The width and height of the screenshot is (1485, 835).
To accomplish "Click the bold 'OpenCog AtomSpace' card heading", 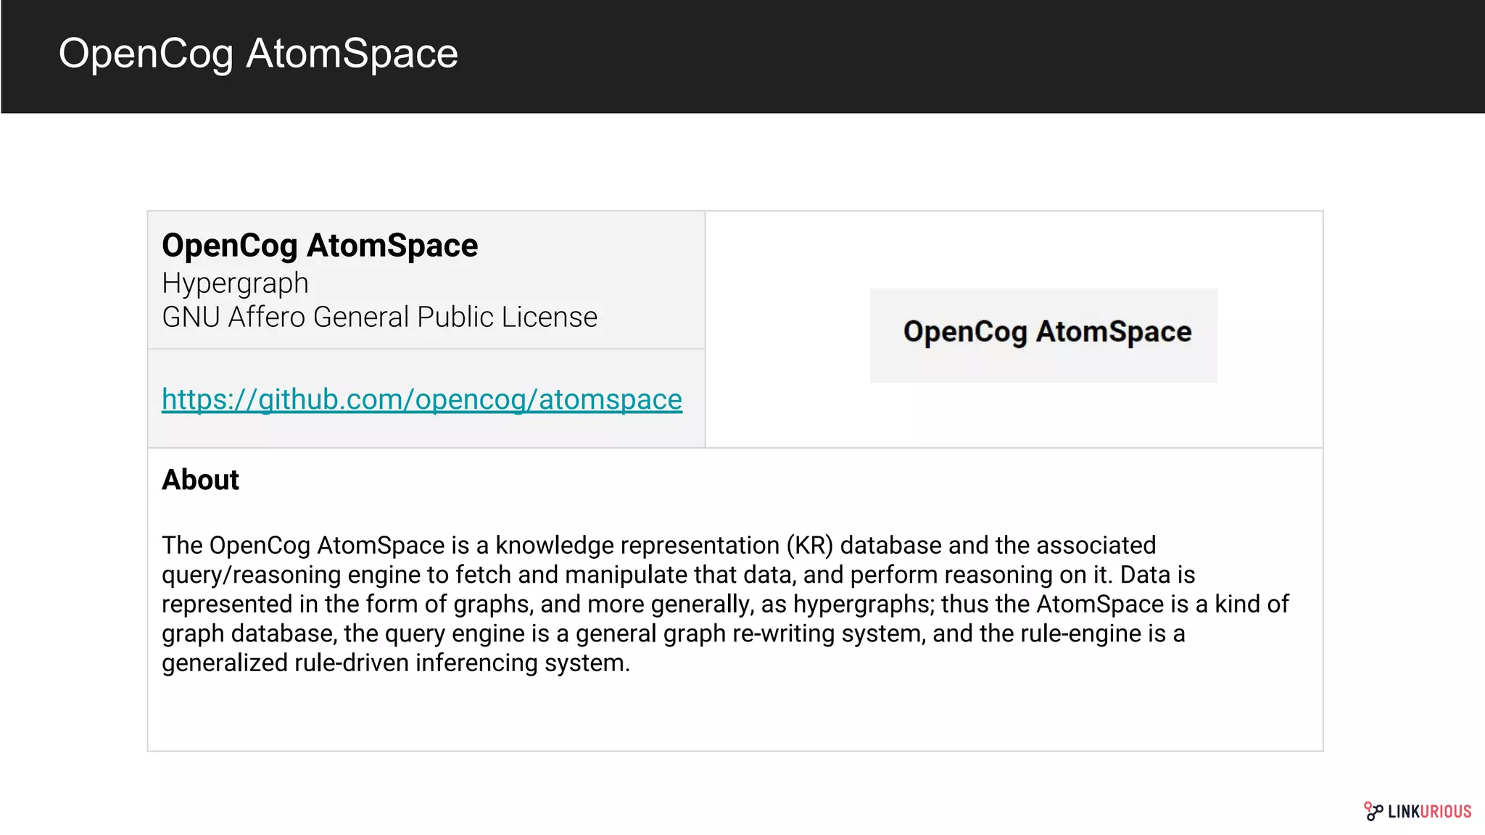I will click(x=320, y=245).
